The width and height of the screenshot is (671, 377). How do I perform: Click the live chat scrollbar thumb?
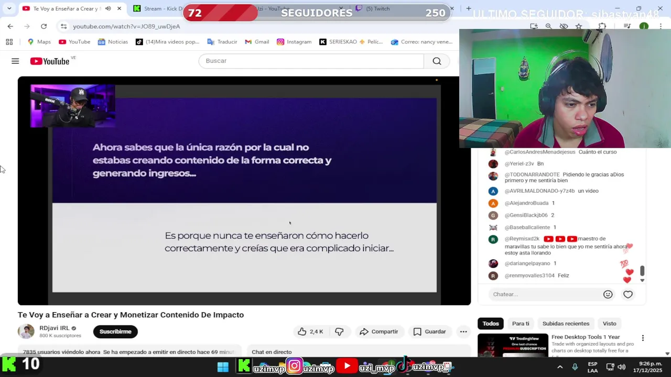tap(642, 271)
